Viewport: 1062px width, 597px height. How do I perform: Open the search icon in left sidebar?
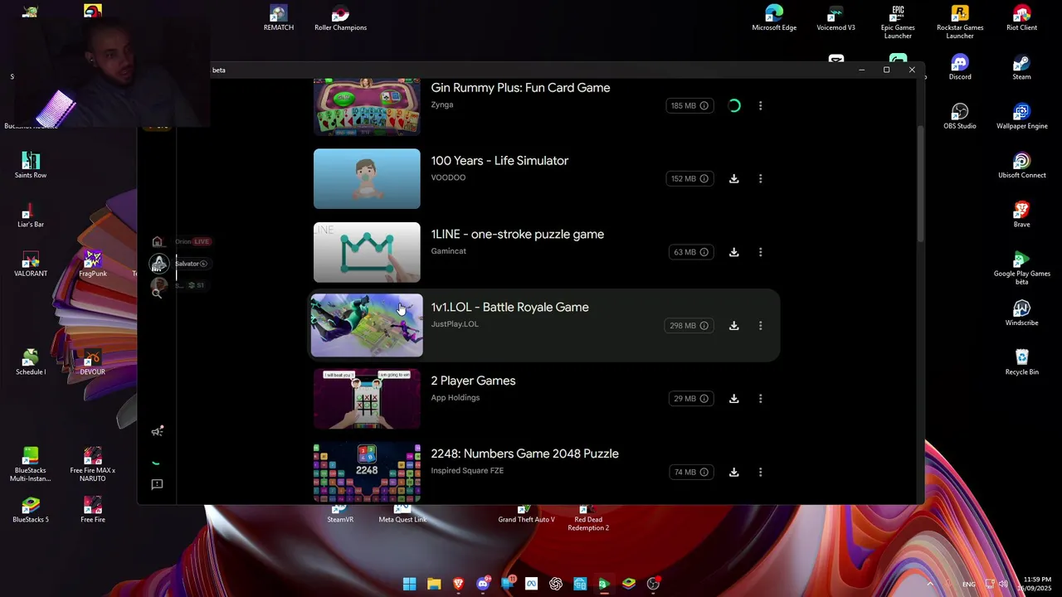(157, 293)
